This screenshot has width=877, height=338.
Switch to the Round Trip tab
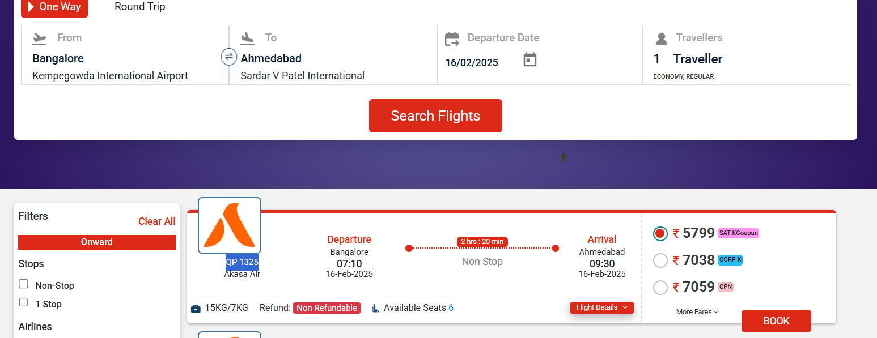[140, 7]
